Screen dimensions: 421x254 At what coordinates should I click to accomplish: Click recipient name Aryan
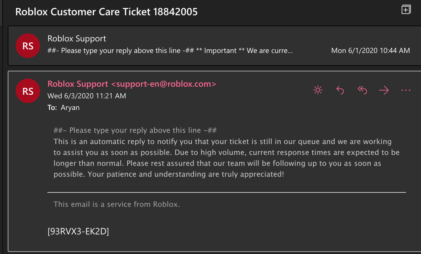(70, 108)
